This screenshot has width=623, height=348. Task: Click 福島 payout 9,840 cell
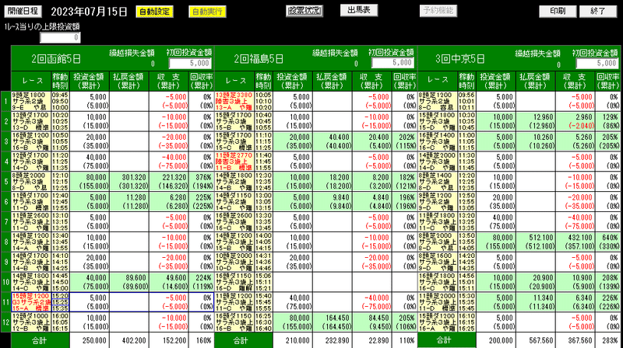[333, 202]
